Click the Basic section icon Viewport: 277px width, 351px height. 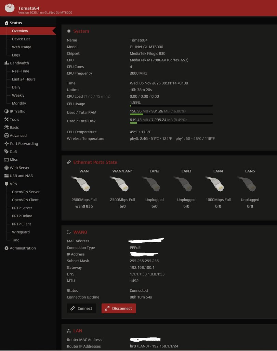click(x=6, y=128)
